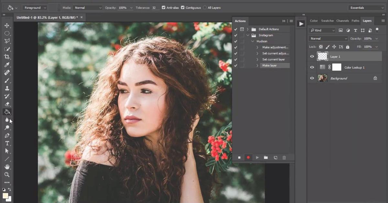Select the Crop tool
The width and height of the screenshot is (388, 203).
tap(7, 57)
